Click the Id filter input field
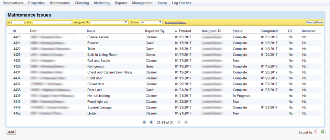The height and width of the screenshot is (140, 330). pyautogui.click(x=18, y=22)
